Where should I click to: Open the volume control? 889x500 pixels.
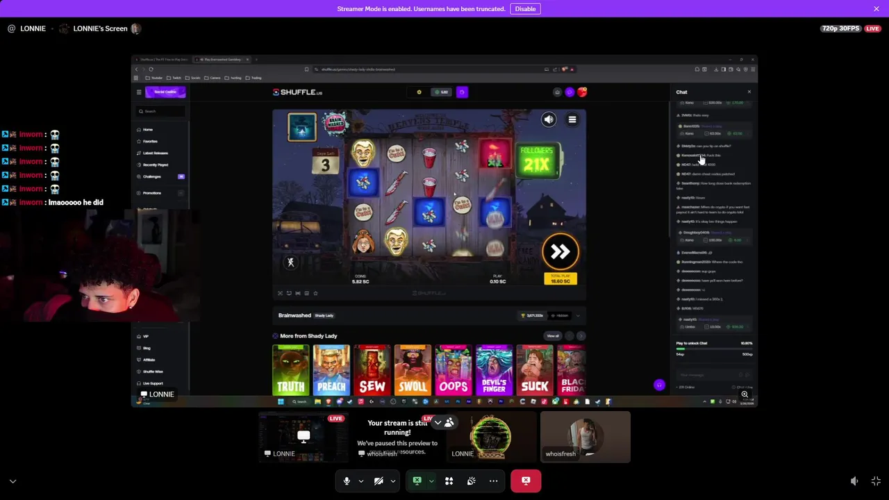[x=854, y=481]
